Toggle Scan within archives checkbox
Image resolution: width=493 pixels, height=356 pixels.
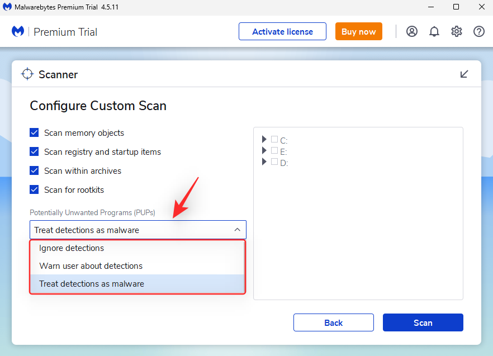(34, 171)
